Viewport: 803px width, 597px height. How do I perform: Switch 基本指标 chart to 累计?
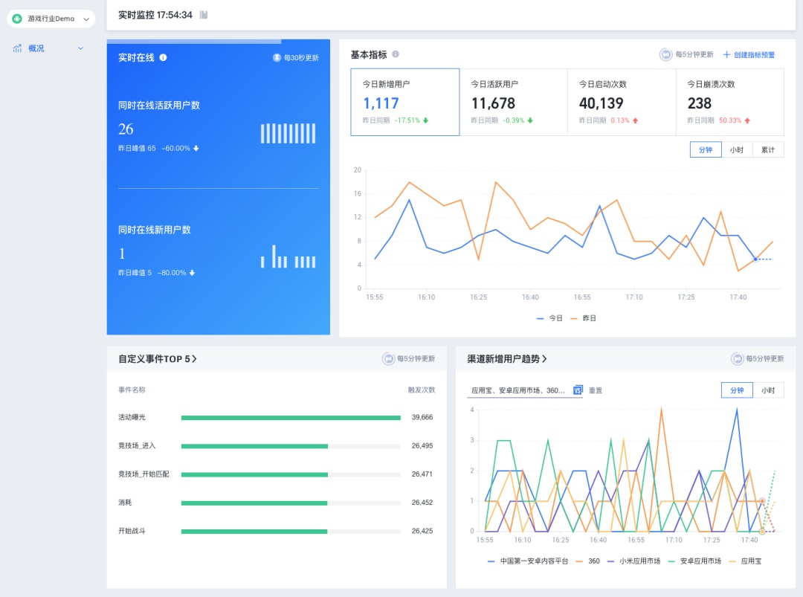tap(768, 149)
